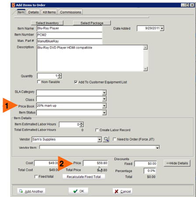Click Description scrollbar down arrow

click(x=145, y=69)
